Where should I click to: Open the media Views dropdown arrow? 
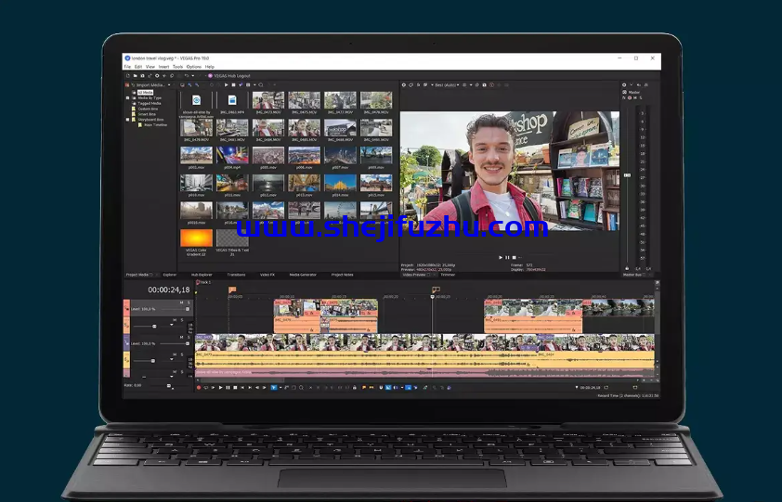[x=254, y=84]
